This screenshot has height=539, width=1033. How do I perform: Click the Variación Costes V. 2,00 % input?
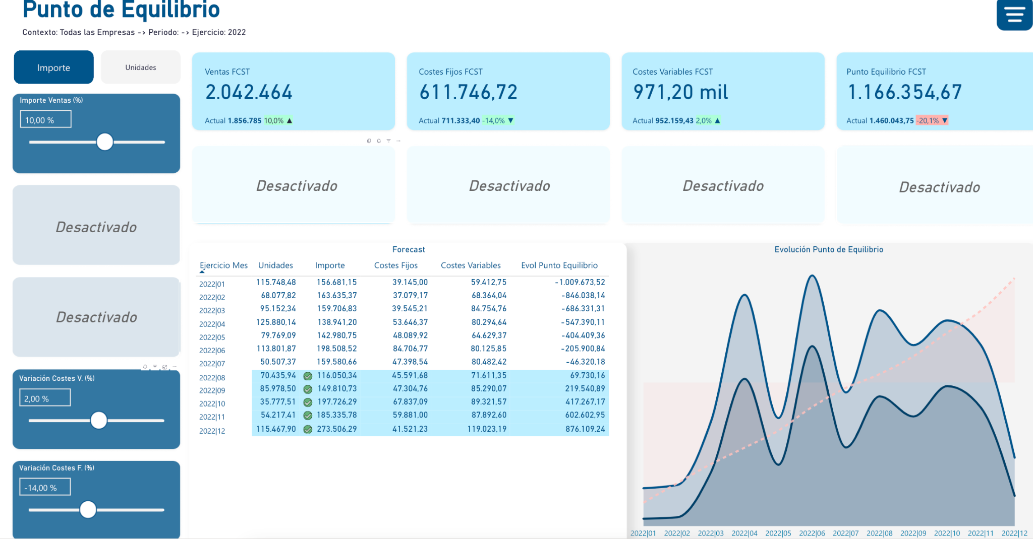(45, 398)
